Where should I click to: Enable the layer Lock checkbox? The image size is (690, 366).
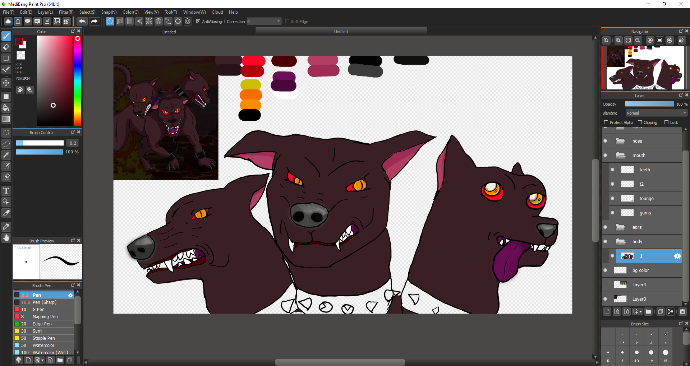[x=666, y=122]
